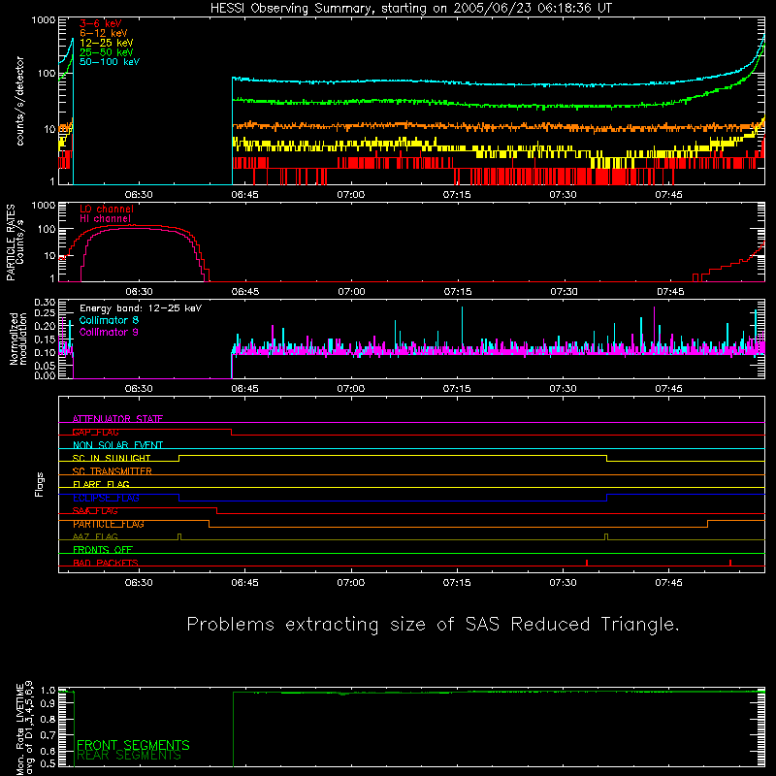
Task: Click the 07:00 tick under the modulation panel
Action: coord(351,389)
